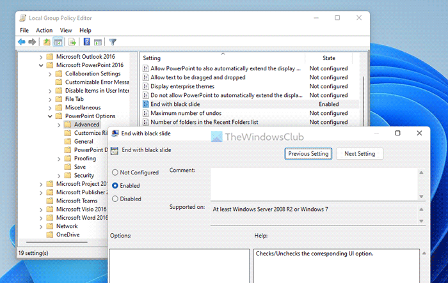Click the Previous Setting button
Viewport: 448px width, 283px height.
308,154
